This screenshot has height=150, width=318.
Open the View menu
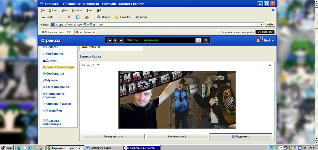point(64,10)
